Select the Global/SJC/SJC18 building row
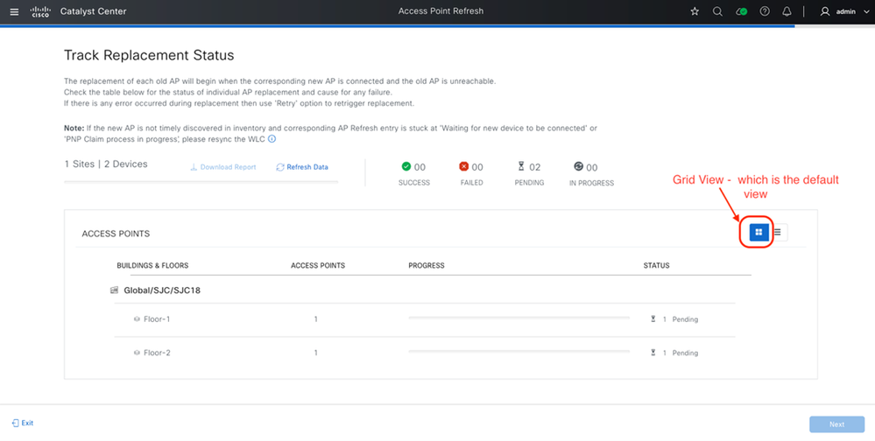 click(425, 290)
